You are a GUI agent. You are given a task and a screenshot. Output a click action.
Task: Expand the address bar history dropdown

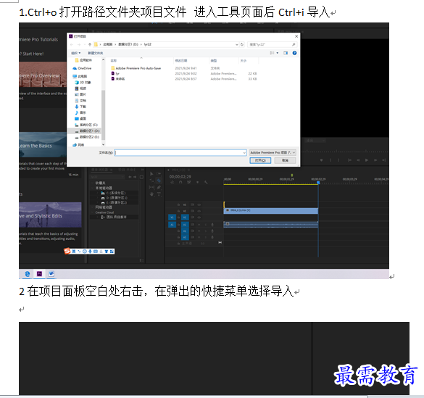pos(236,44)
